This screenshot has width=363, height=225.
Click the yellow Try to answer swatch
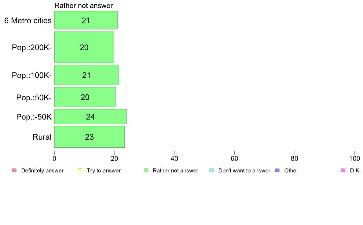[80, 170]
